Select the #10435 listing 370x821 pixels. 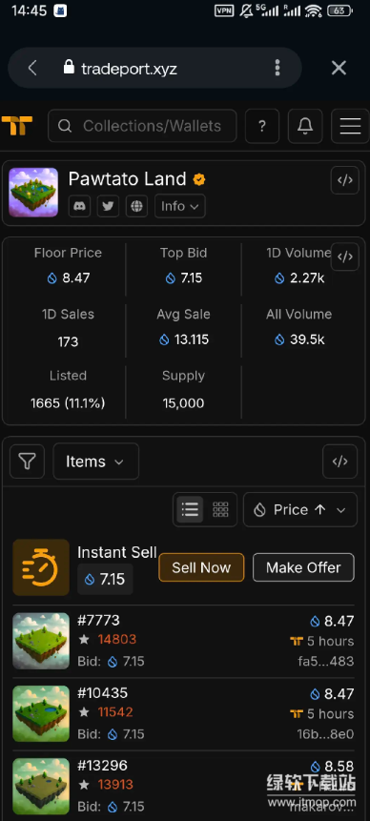coord(183,713)
